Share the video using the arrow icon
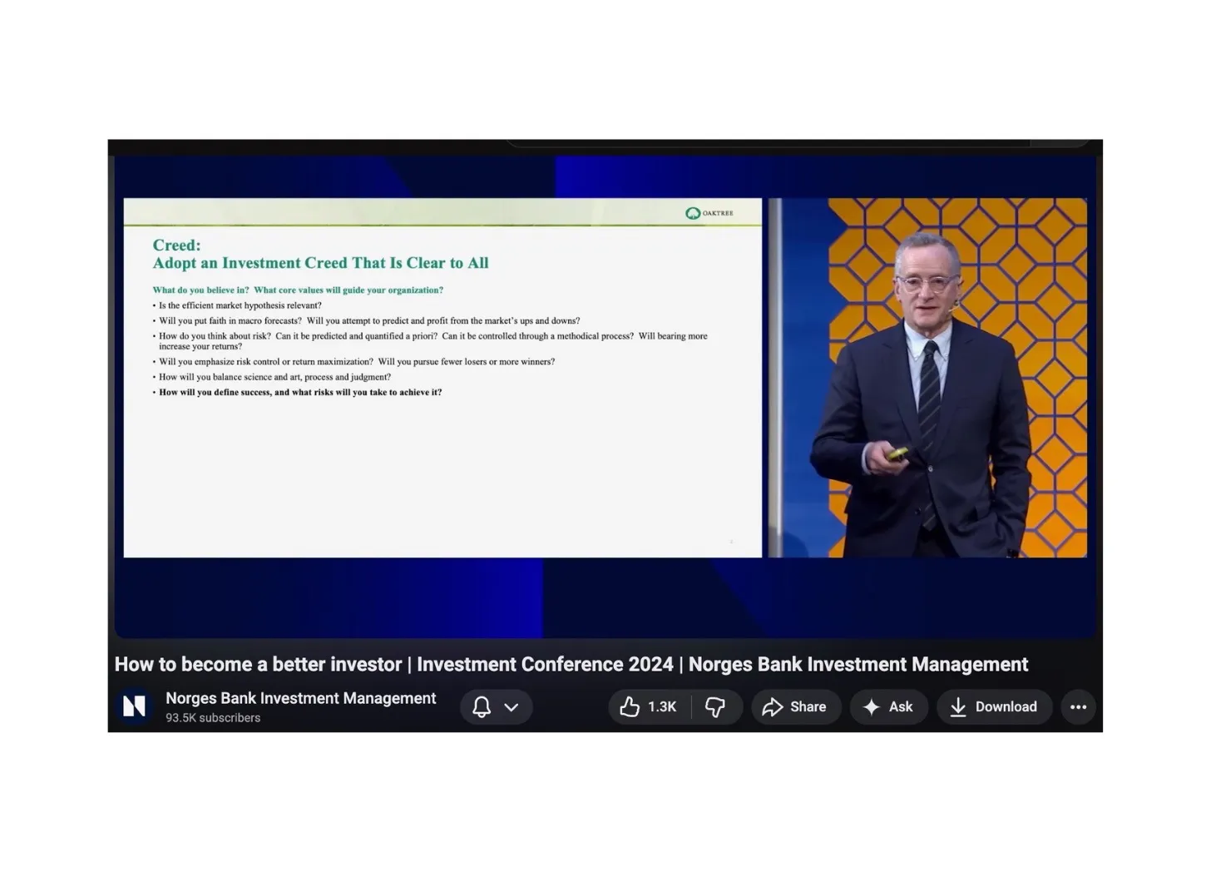This screenshot has width=1211, height=872. pyautogui.click(x=794, y=706)
